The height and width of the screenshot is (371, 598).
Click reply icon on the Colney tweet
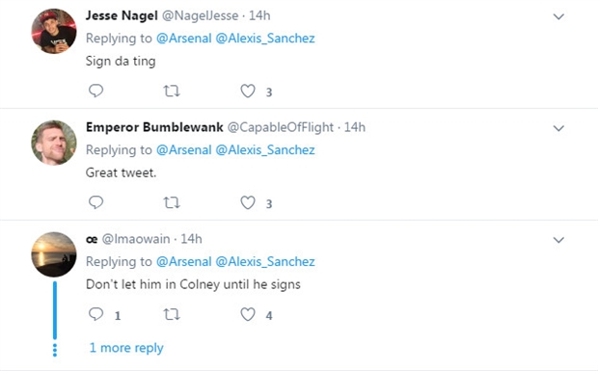[95, 314]
